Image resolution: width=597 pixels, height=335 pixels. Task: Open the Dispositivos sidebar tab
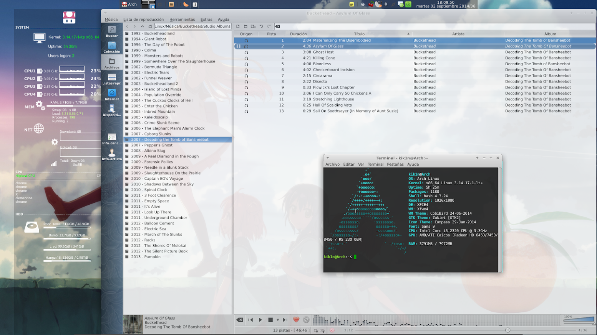[112, 110]
